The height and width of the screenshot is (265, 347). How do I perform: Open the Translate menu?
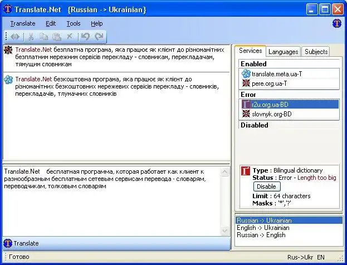coord(23,23)
